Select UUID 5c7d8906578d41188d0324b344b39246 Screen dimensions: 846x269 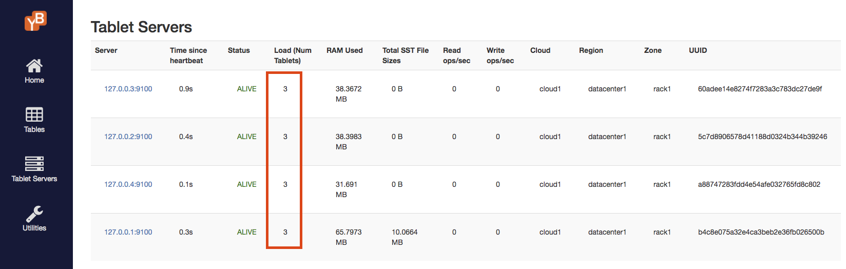(762, 137)
